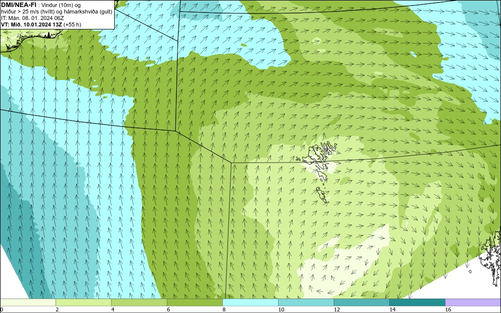
Task: Click the 4–6 m/s legend color swatch
Action: pos(139,302)
